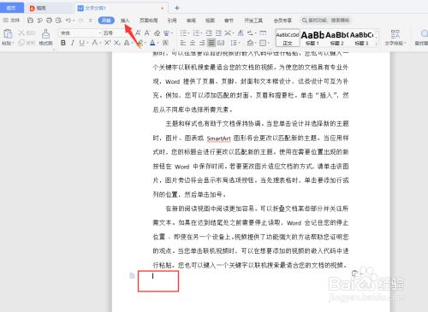Apply the Heading 3 style
The image size is (428, 312).
pos(361,38)
